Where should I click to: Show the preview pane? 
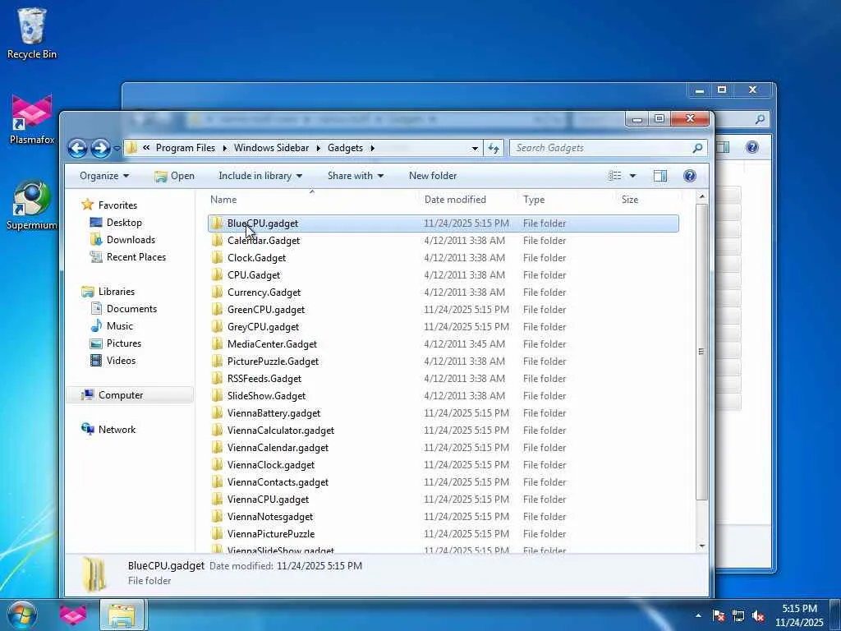click(x=660, y=176)
